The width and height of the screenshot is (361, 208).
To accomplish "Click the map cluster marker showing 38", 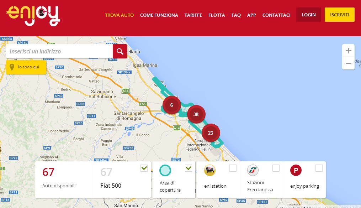I will pyautogui.click(x=196, y=114).
